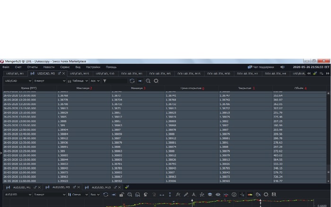331x207 pixels.
Task: Add a new chart tab in AUD/USD panel
Action: [x=127, y=187]
